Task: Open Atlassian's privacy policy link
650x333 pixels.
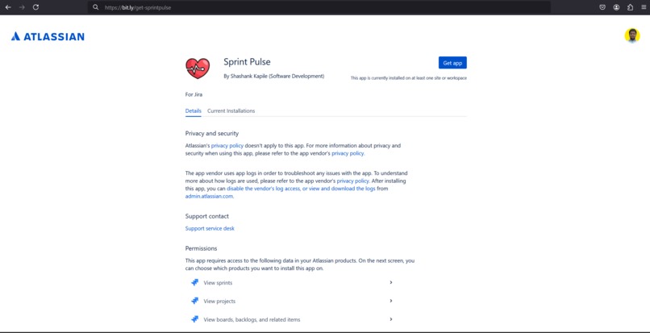Action: click(227, 146)
